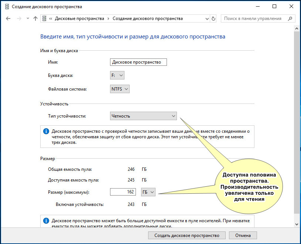Viewport: 301px width, 244px height.
Task: Click the info icon about pool capacity
Action: (46, 221)
